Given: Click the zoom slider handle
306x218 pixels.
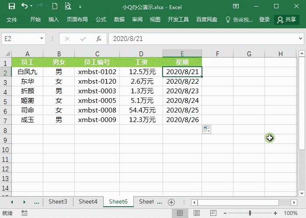Looking at the screenshot, I should click(x=250, y=213).
